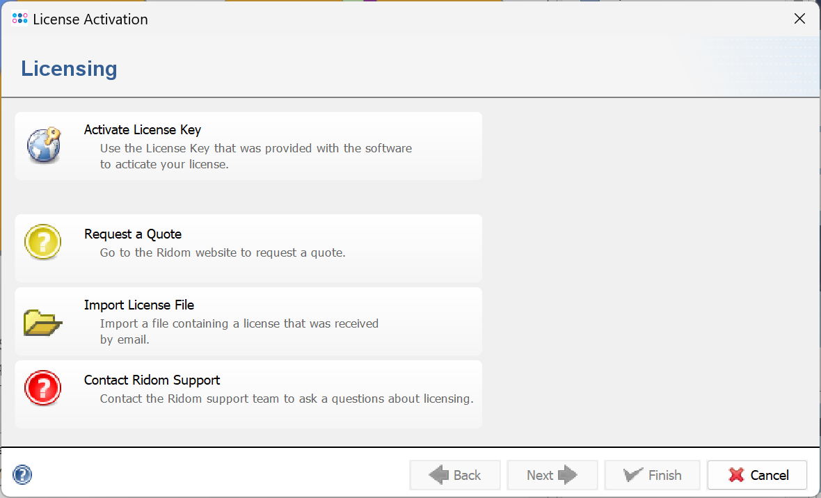The image size is (821, 498).
Task: Close the License Activation window
Action: point(799,19)
